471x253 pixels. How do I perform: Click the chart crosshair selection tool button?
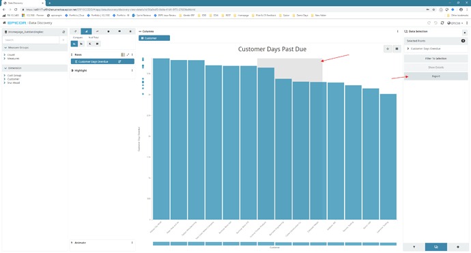(x=388, y=49)
